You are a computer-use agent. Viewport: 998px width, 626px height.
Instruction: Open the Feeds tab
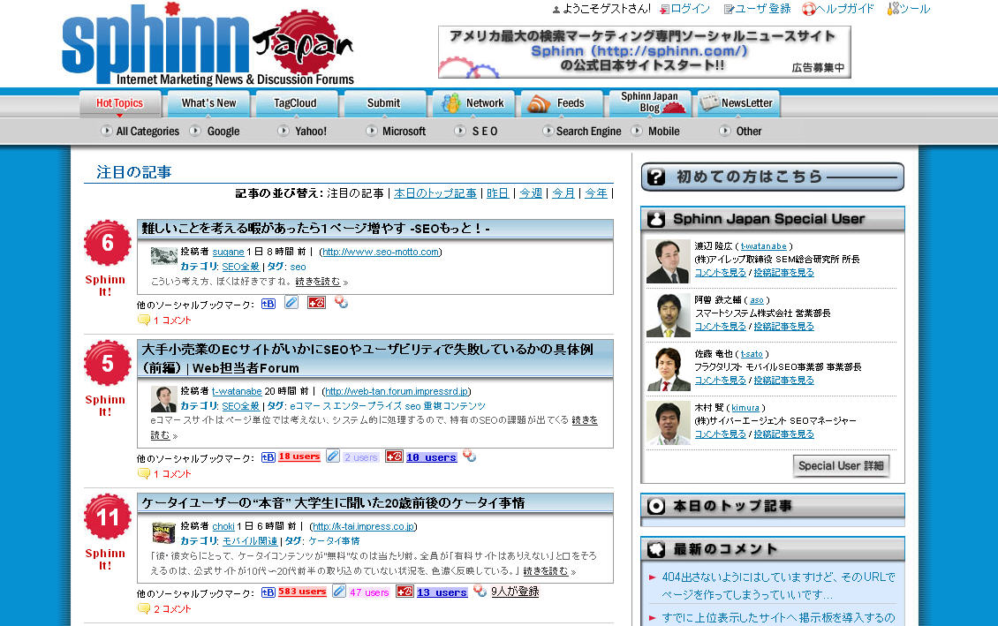point(562,103)
